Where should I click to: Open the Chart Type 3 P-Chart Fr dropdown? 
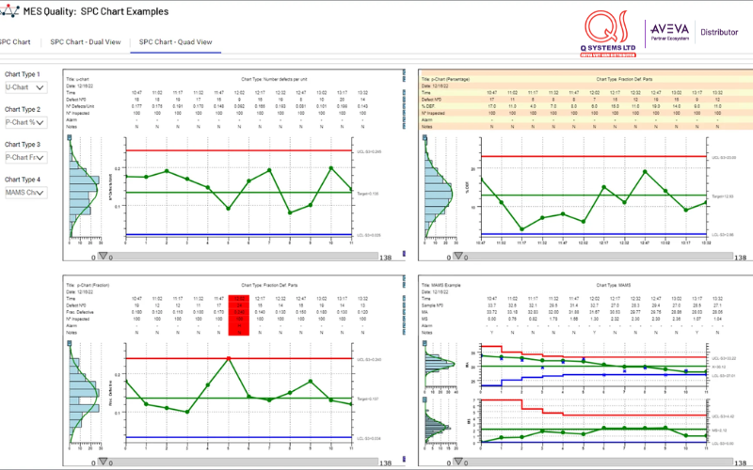[26, 157]
